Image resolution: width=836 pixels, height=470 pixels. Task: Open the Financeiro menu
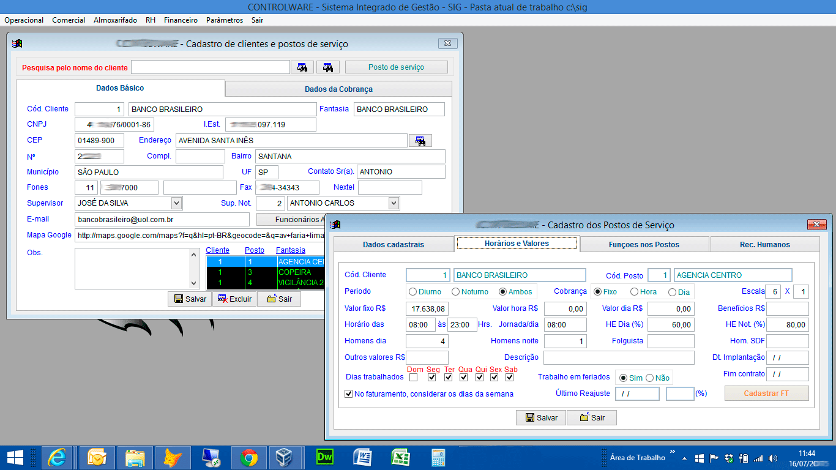pyautogui.click(x=181, y=20)
